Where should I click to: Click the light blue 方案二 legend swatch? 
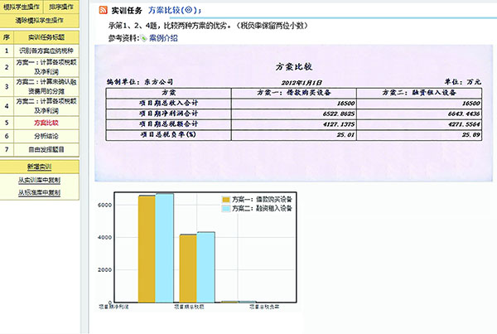coord(225,209)
